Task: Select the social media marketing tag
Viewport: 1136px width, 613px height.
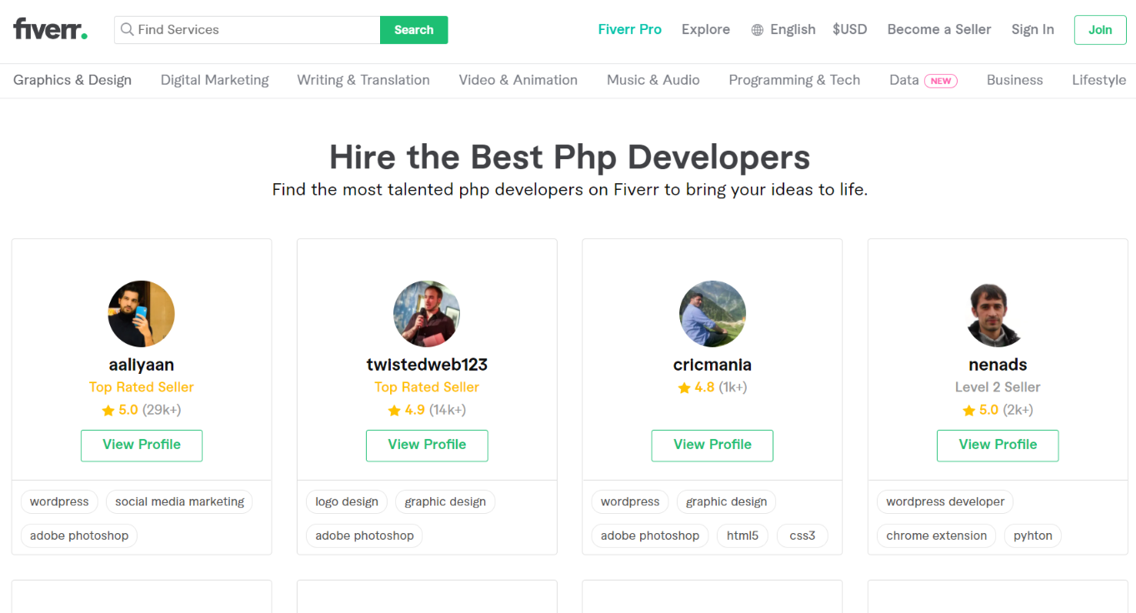Action: pos(179,501)
